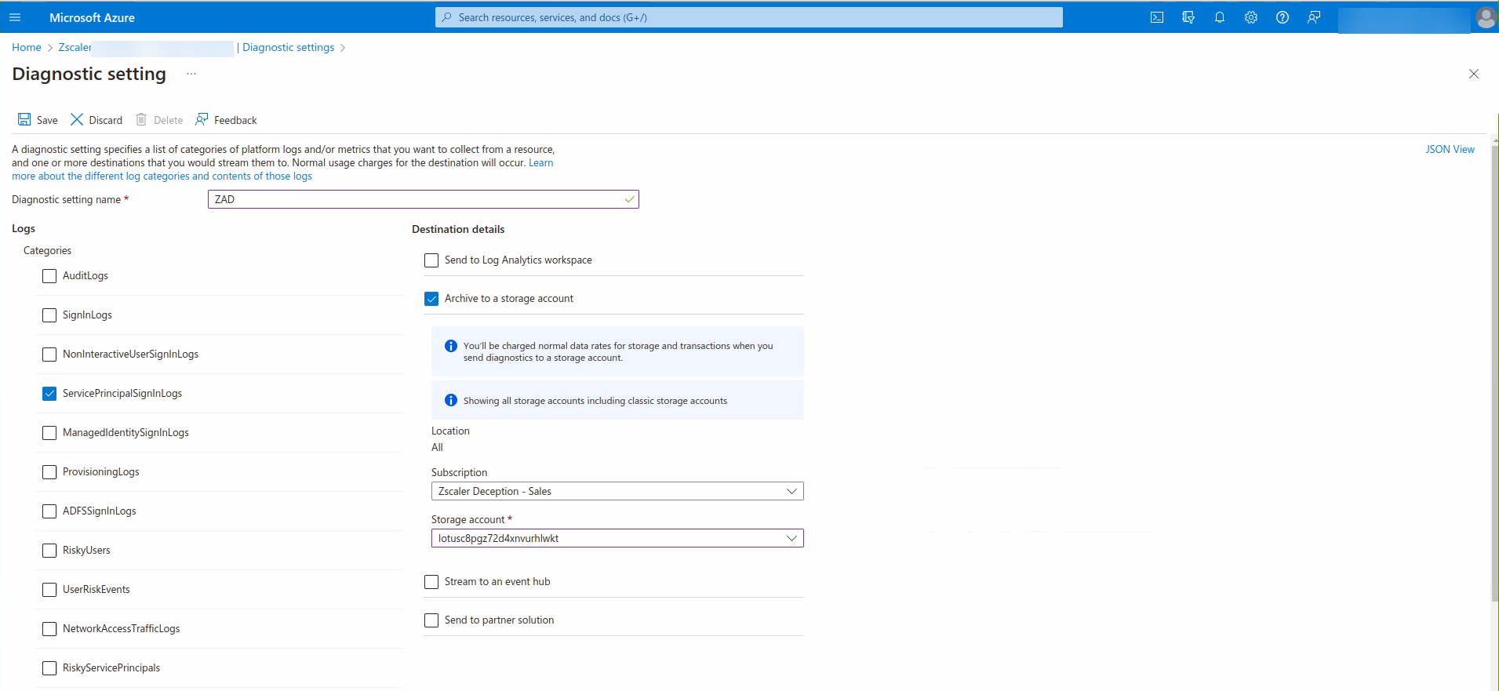Open portal settings gear icon

1251,17
